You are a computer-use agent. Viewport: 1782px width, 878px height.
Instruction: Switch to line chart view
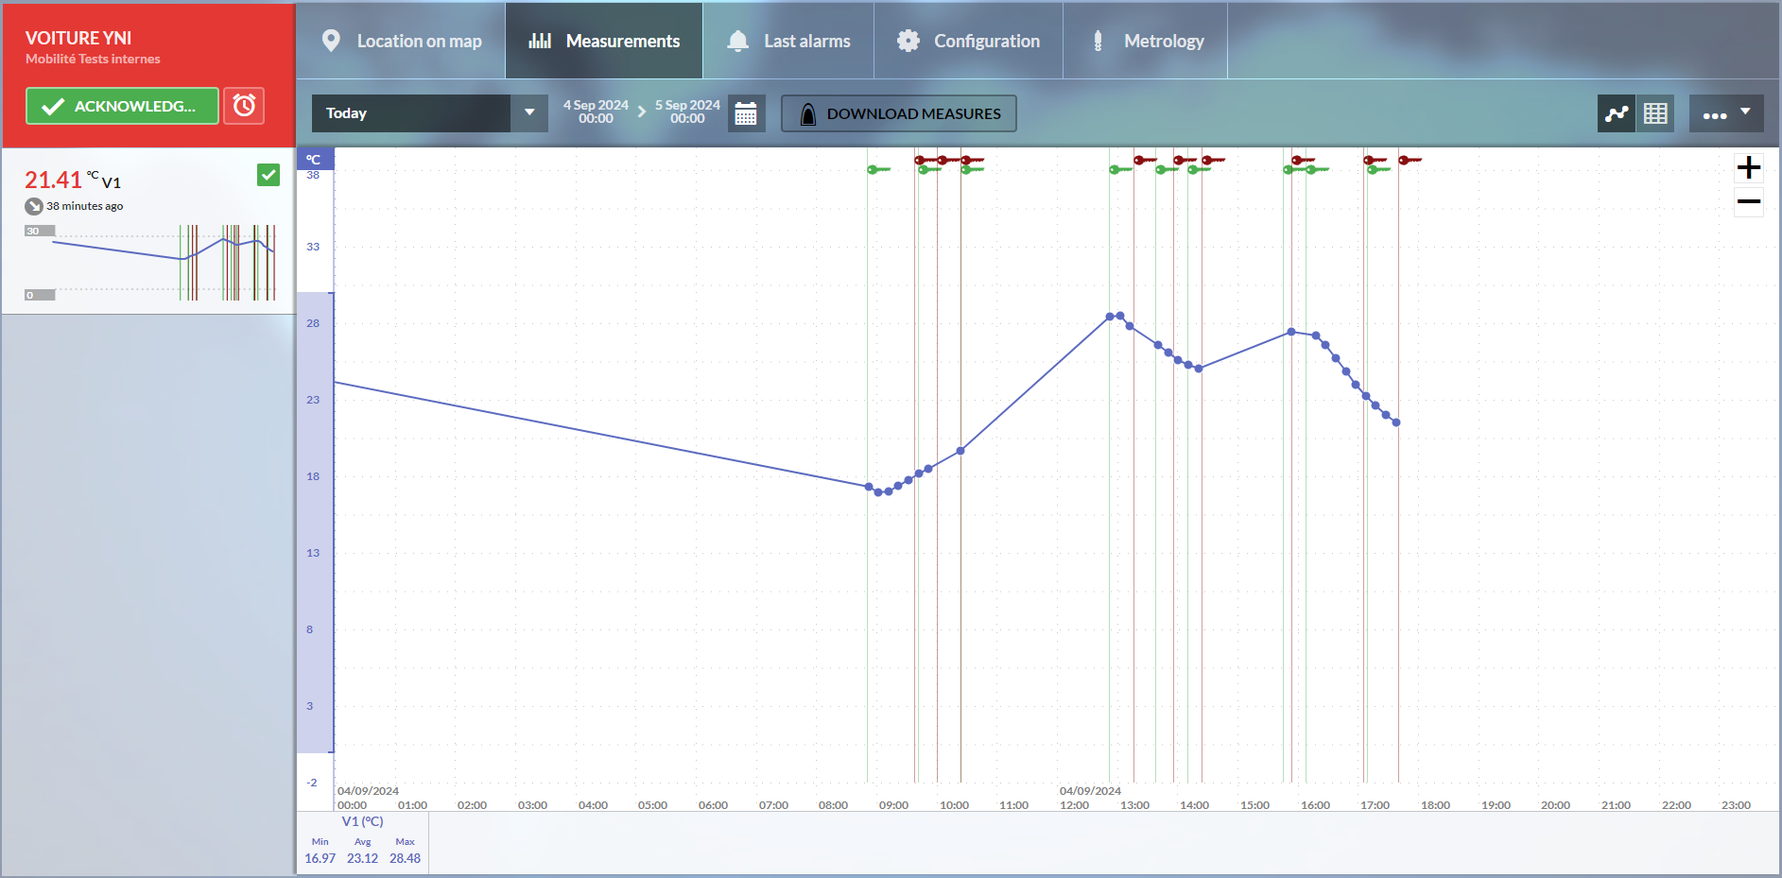(1616, 113)
